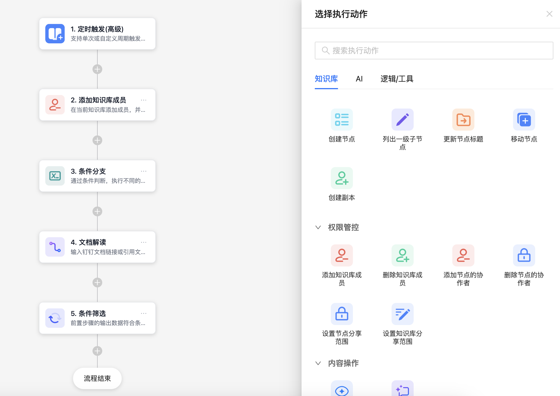Switch to the AI tab
The image size is (560, 396).
pos(359,79)
